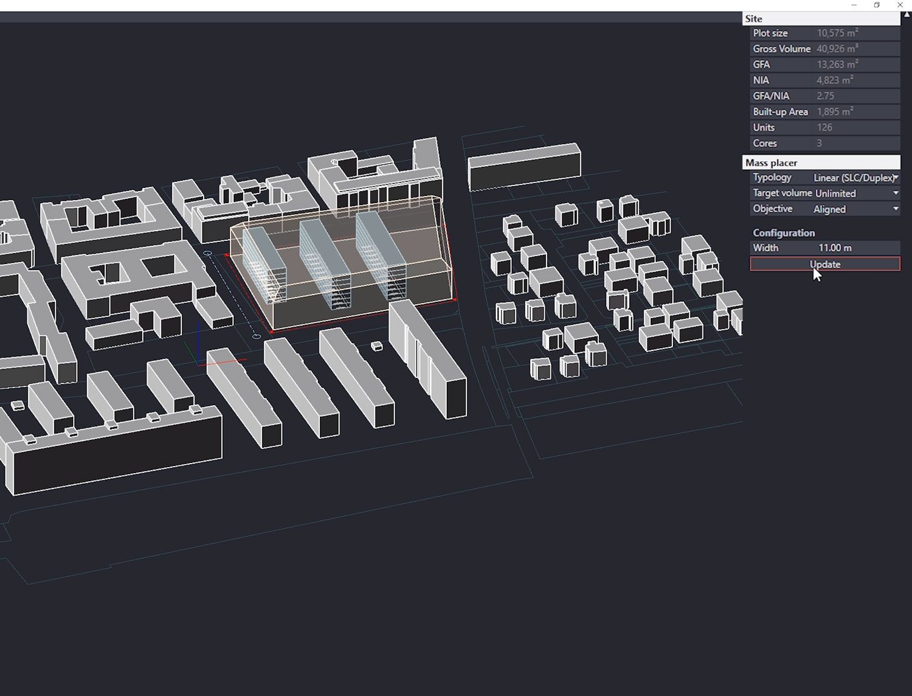912x696 pixels.
Task: Edit the Width value field
Action: pyautogui.click(x=856, y=248)
